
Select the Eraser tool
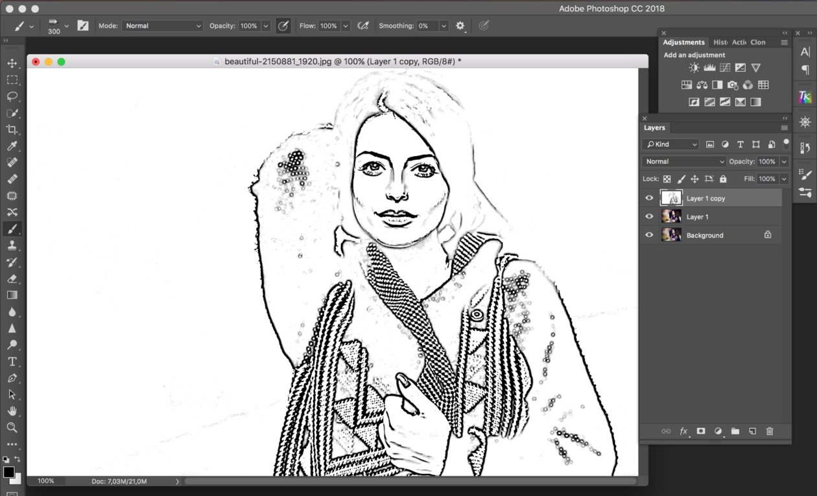[x=12, y=278]
